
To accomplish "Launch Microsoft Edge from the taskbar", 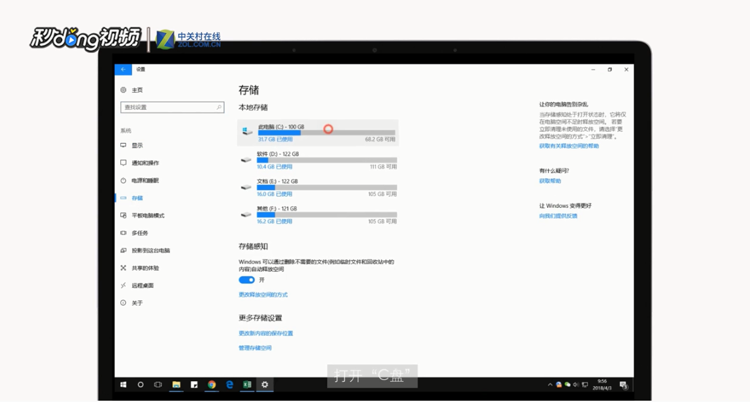I will (x=228, y=384).
